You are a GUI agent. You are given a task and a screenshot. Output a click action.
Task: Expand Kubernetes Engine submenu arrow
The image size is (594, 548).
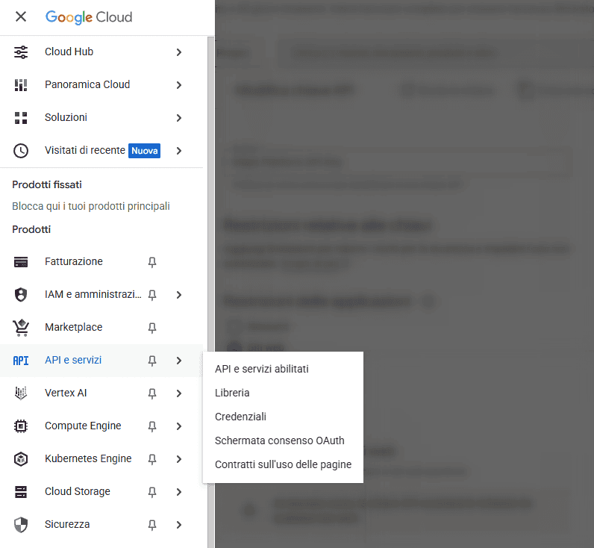click(x=179, y=459)
